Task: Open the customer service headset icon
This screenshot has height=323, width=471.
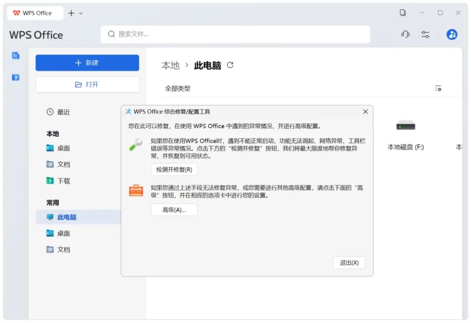Action: [405, 34]
